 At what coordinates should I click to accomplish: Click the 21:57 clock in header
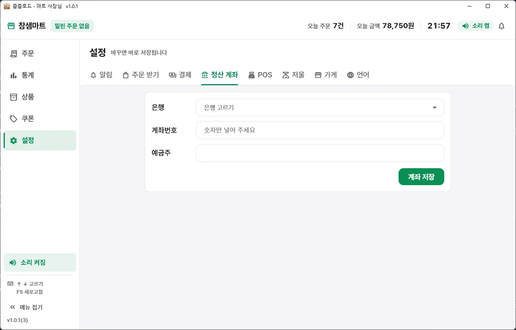pos(439,26)
